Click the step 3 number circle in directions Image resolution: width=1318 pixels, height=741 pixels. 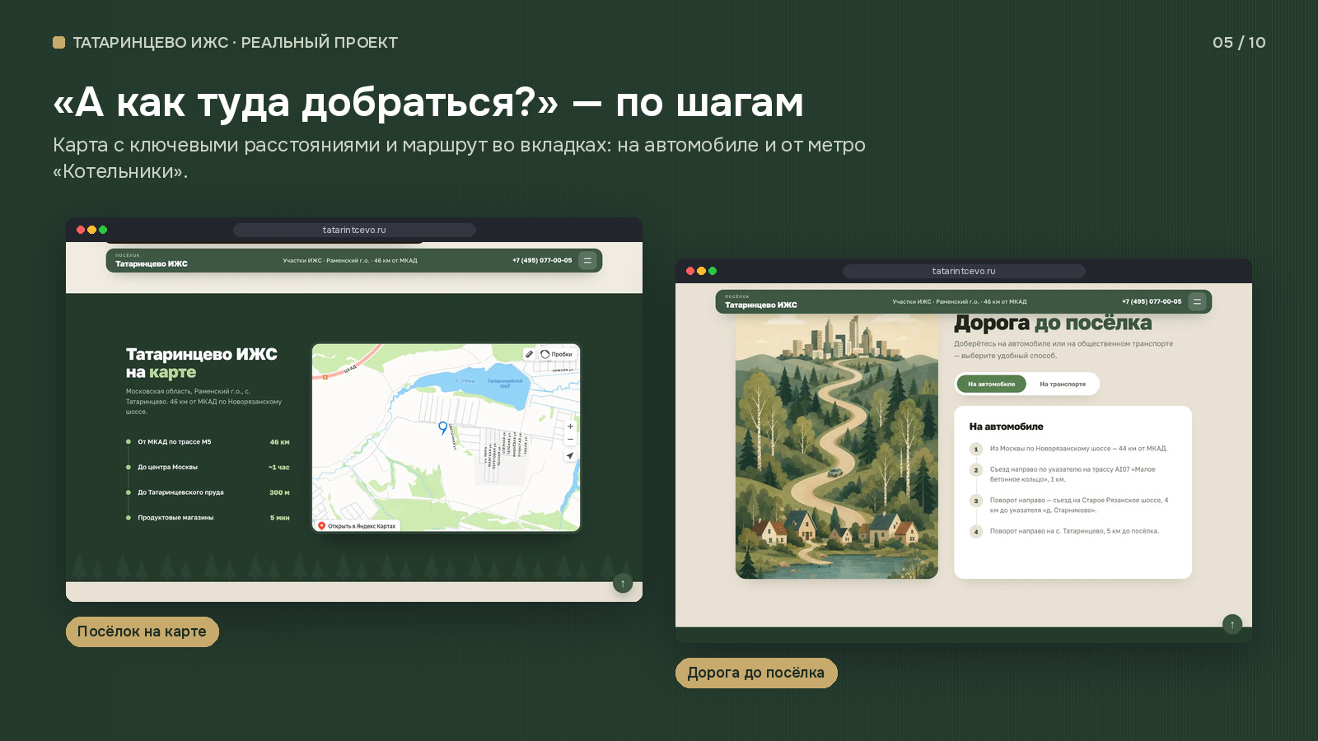tap(976, 501)
